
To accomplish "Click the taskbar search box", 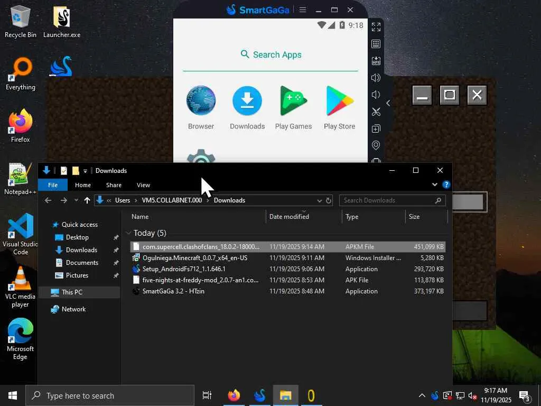I will pyautogui.click(x=110, y=395).
